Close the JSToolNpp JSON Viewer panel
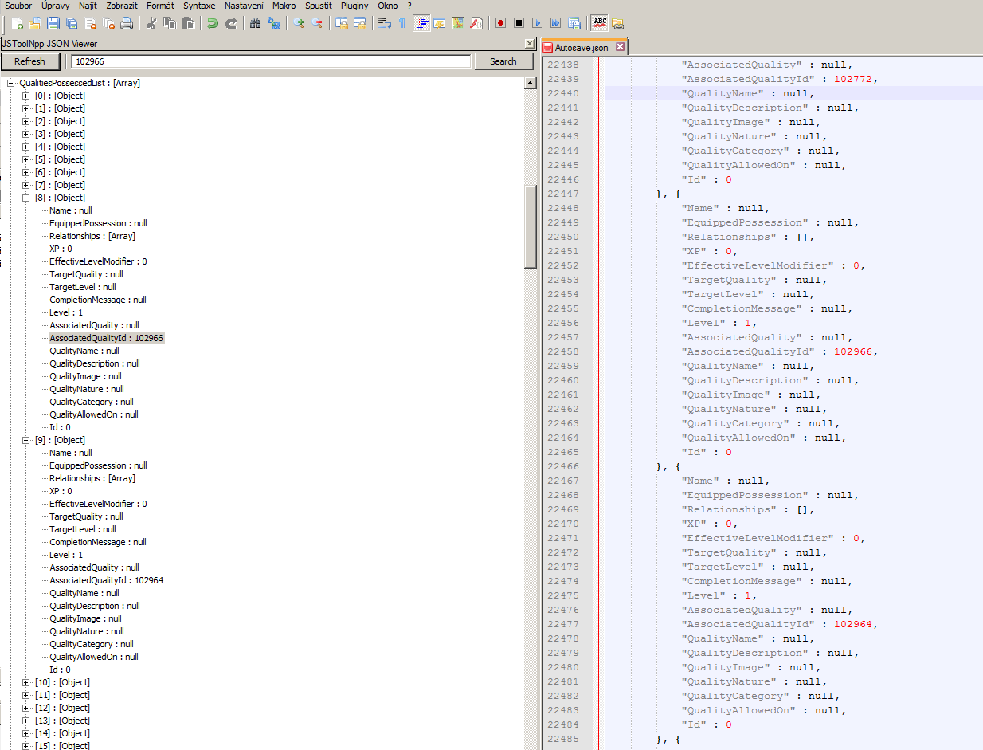The image size is (983, 750). point(530,44)
